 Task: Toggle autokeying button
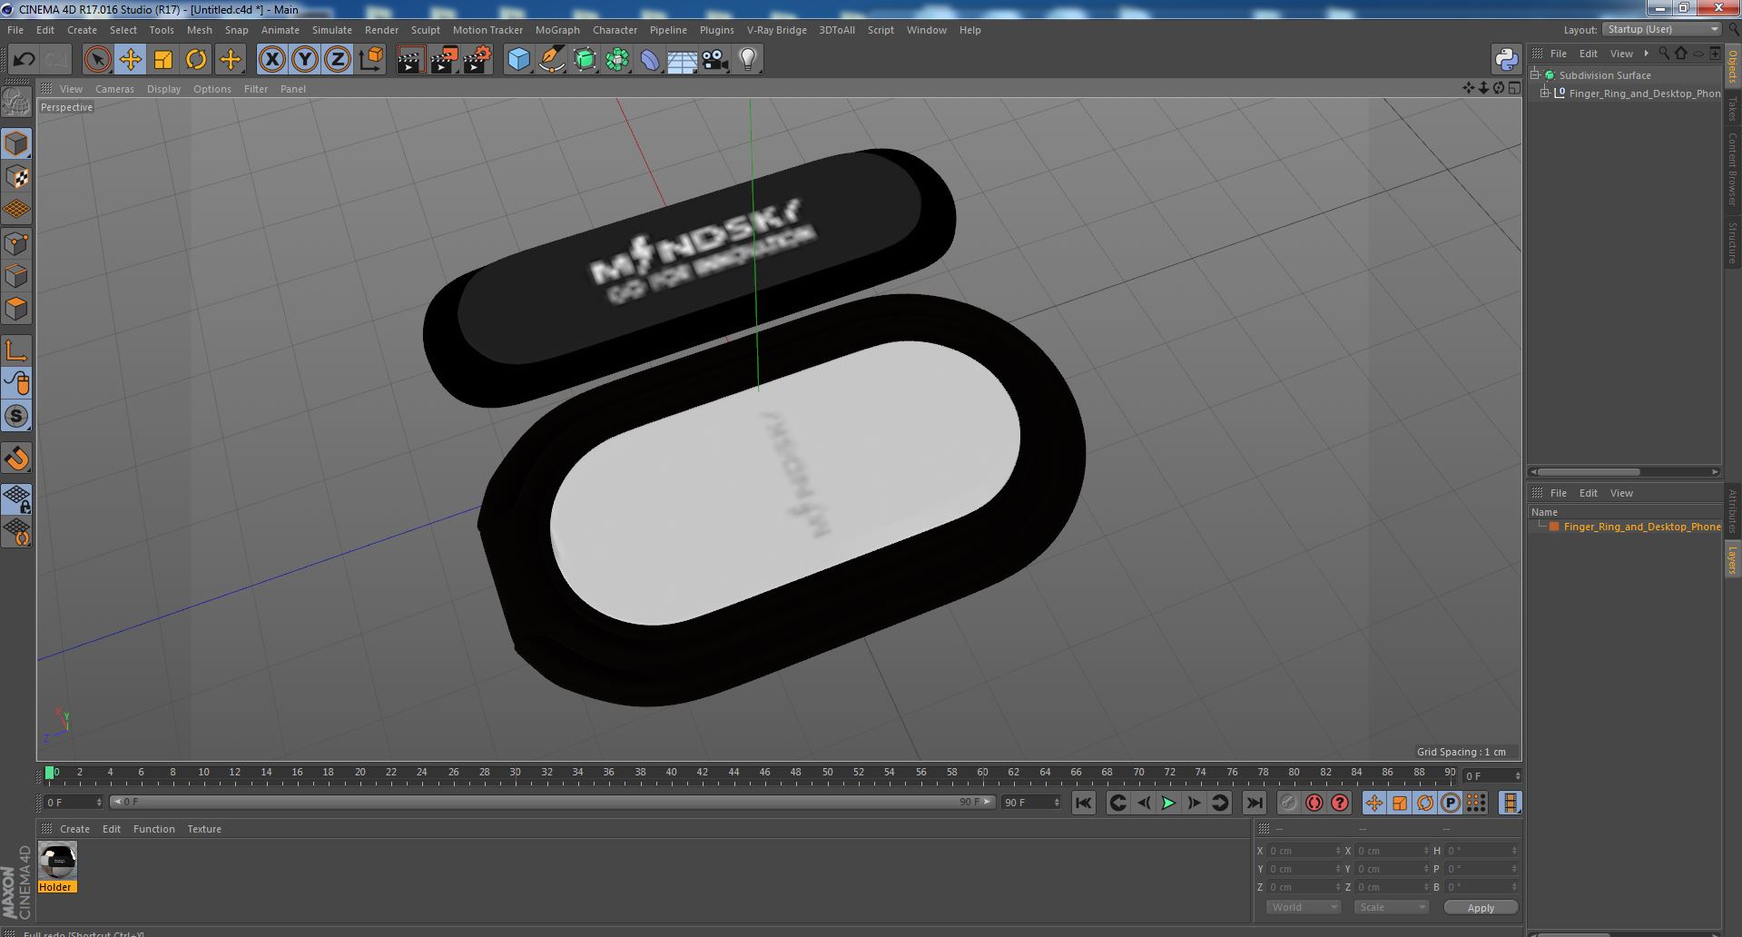(x=1314, y=803)
